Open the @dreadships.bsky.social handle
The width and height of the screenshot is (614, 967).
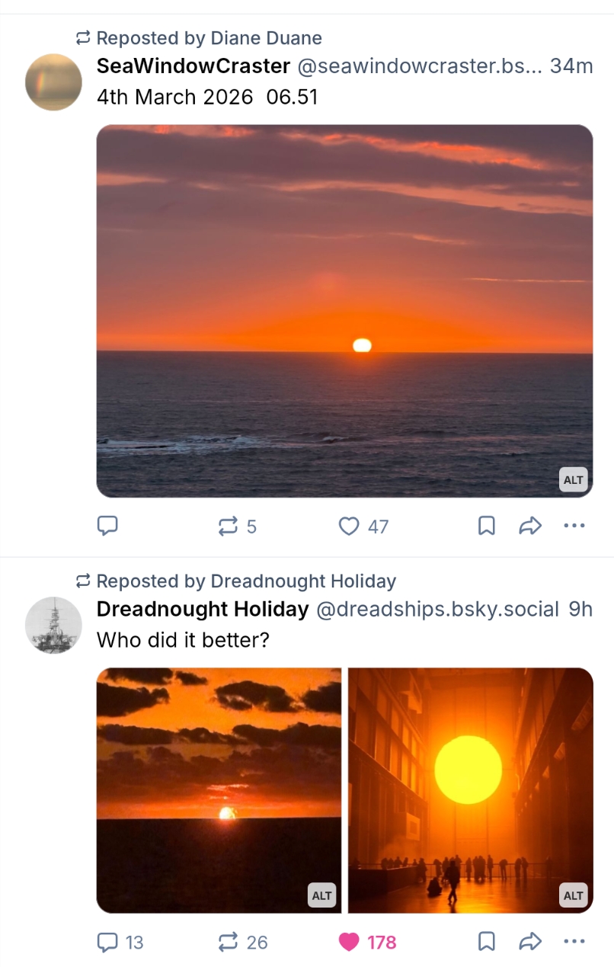437,610
